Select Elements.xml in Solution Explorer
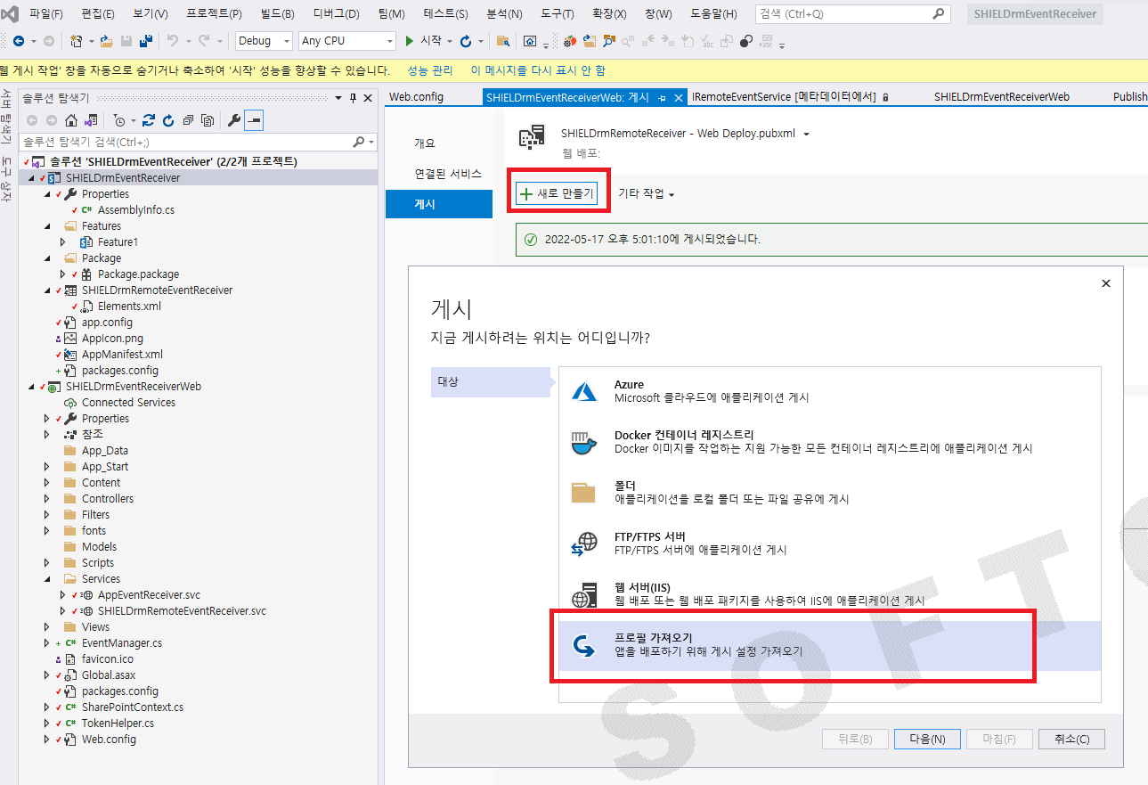Image resolution: width=1148 pixels, height=785 pixels. (129, 307)
